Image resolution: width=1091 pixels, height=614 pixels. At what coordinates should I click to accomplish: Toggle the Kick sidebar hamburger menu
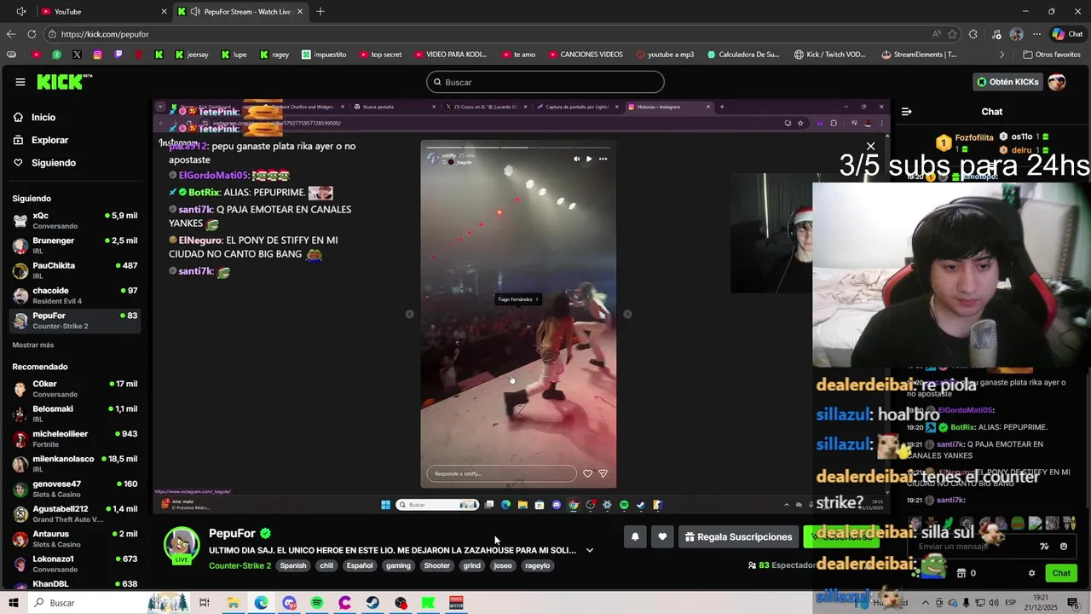click(x=20, y=82)
